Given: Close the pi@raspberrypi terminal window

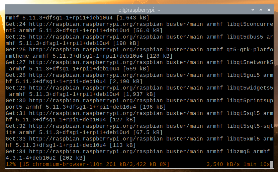Looking at the screenshot, I should point(269,9).
